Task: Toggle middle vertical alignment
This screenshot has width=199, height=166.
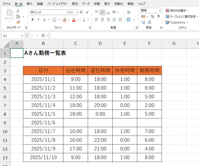Action: pyautogui.click(x=102, y=12)
